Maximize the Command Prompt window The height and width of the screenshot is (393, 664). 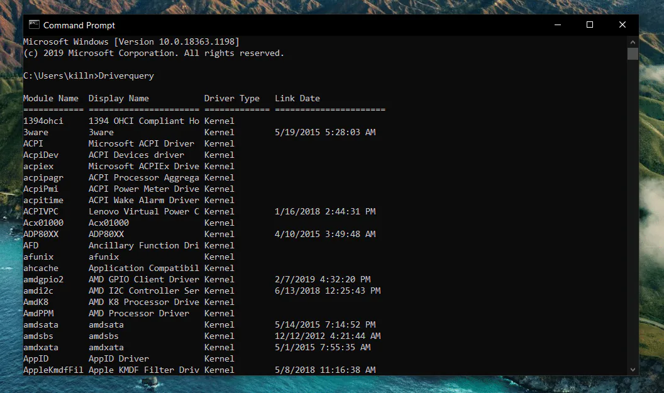pos(589,25)
